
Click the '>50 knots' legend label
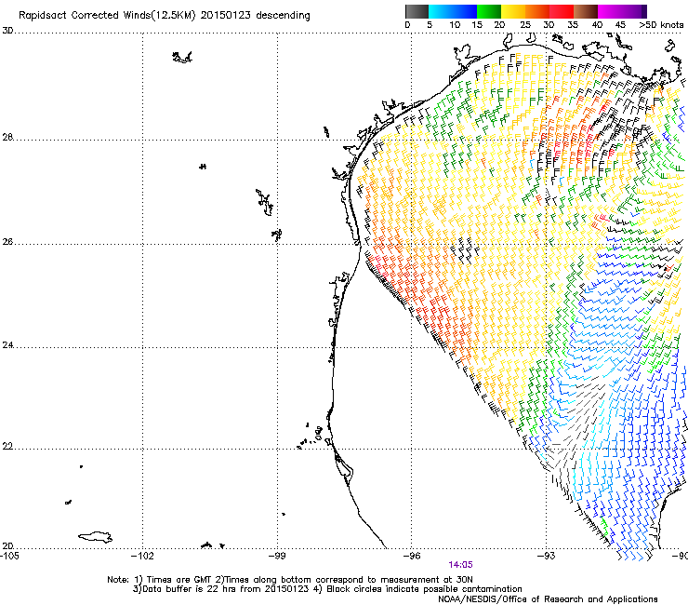click(x=661, y=25)
